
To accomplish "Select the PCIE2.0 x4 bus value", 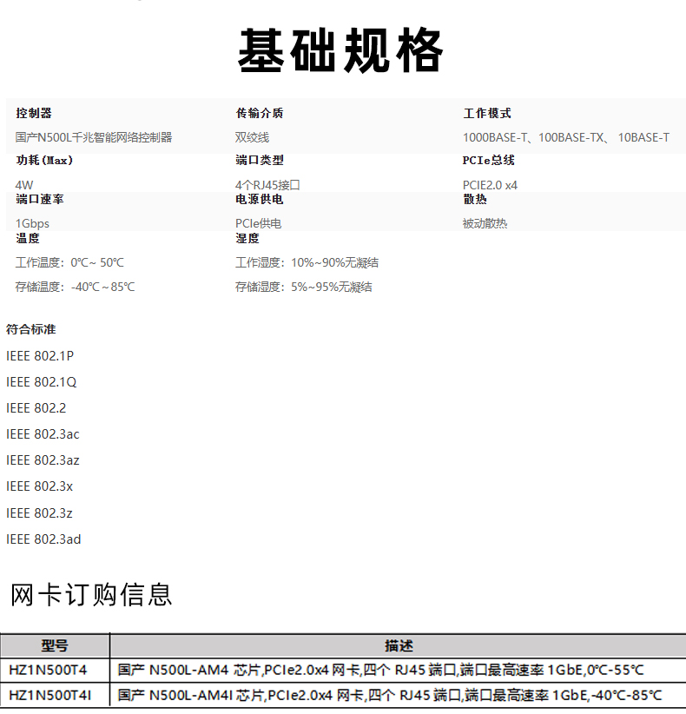I will tap(490, 185).
